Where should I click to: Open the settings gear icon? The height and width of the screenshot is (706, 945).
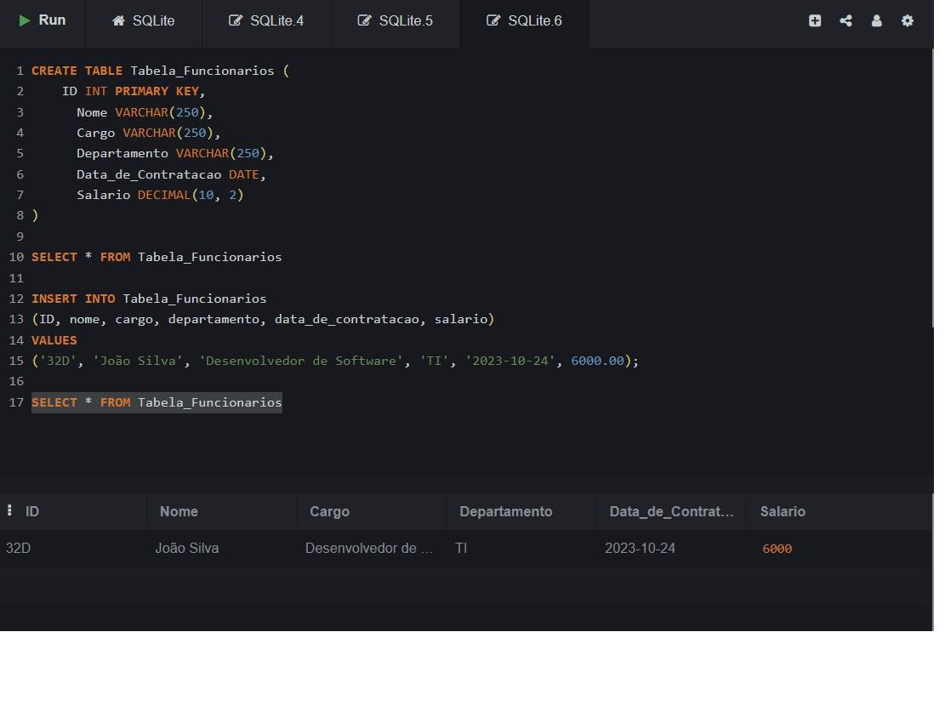(x=907, y=20)
